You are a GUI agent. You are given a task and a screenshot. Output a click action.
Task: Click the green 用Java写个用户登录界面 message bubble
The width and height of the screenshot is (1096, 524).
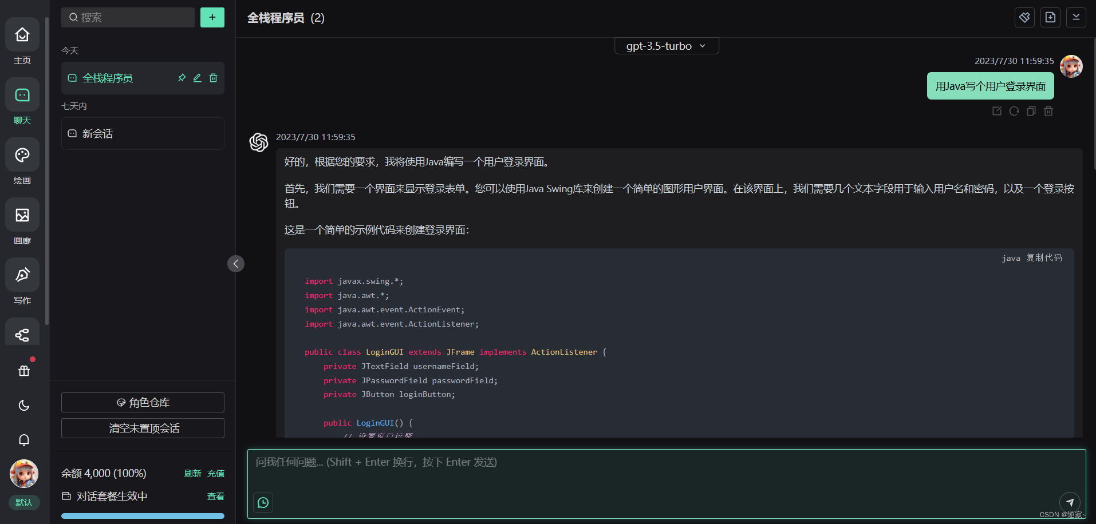(x=991, y=86)
